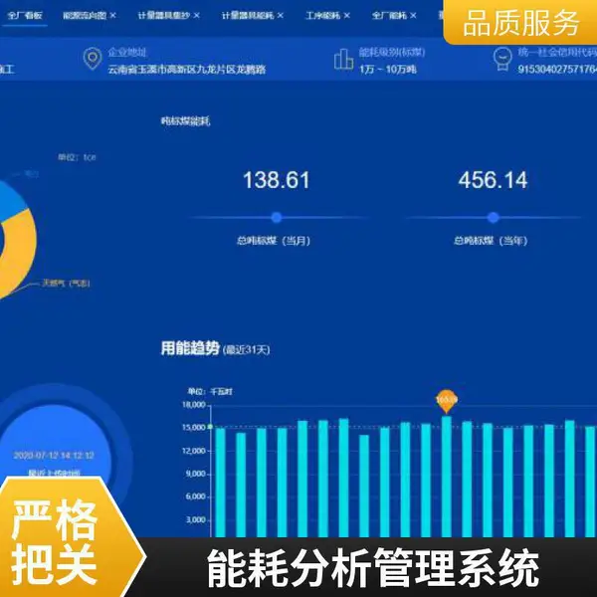Close the 能源流向图 tab
Image resolution: width=597 pixels, height=597 pixels.
(112, 16)
